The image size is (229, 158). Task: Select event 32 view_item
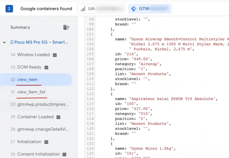pos(36,80)
